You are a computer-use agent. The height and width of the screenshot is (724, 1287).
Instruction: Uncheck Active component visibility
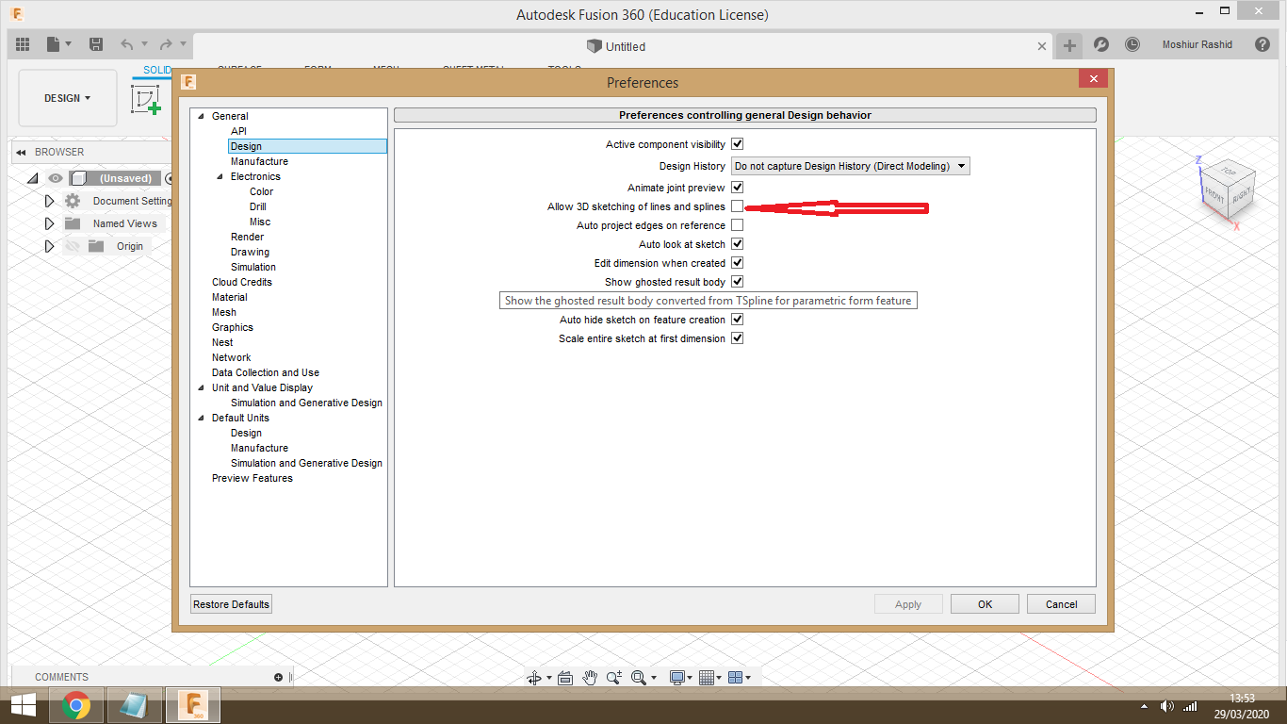pyautogui.click(x=737, y=144)
